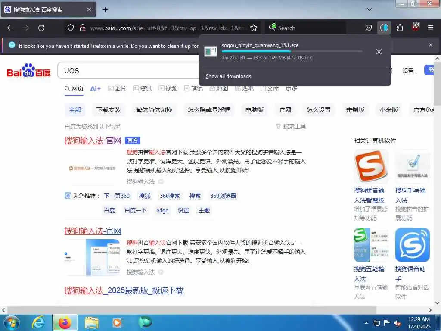Switch to the AI+ tab
The height and width of the screenshot is (331, 441).
95,89
